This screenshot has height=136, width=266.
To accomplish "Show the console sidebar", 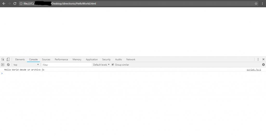I will 3,65.
